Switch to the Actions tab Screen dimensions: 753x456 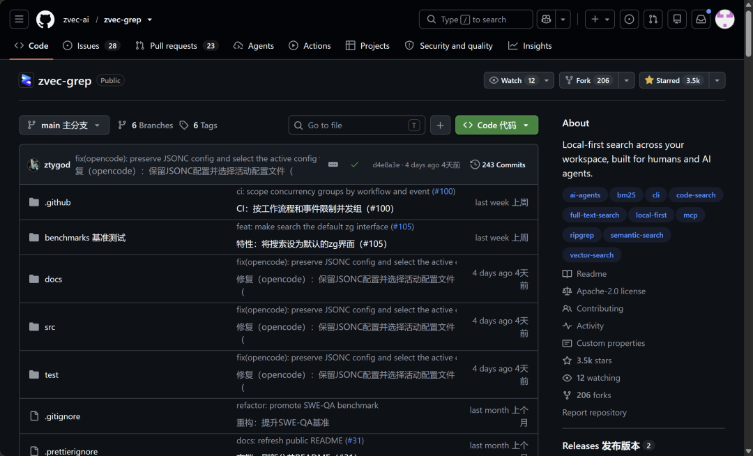pyautogui.click(x=310, y=45)
